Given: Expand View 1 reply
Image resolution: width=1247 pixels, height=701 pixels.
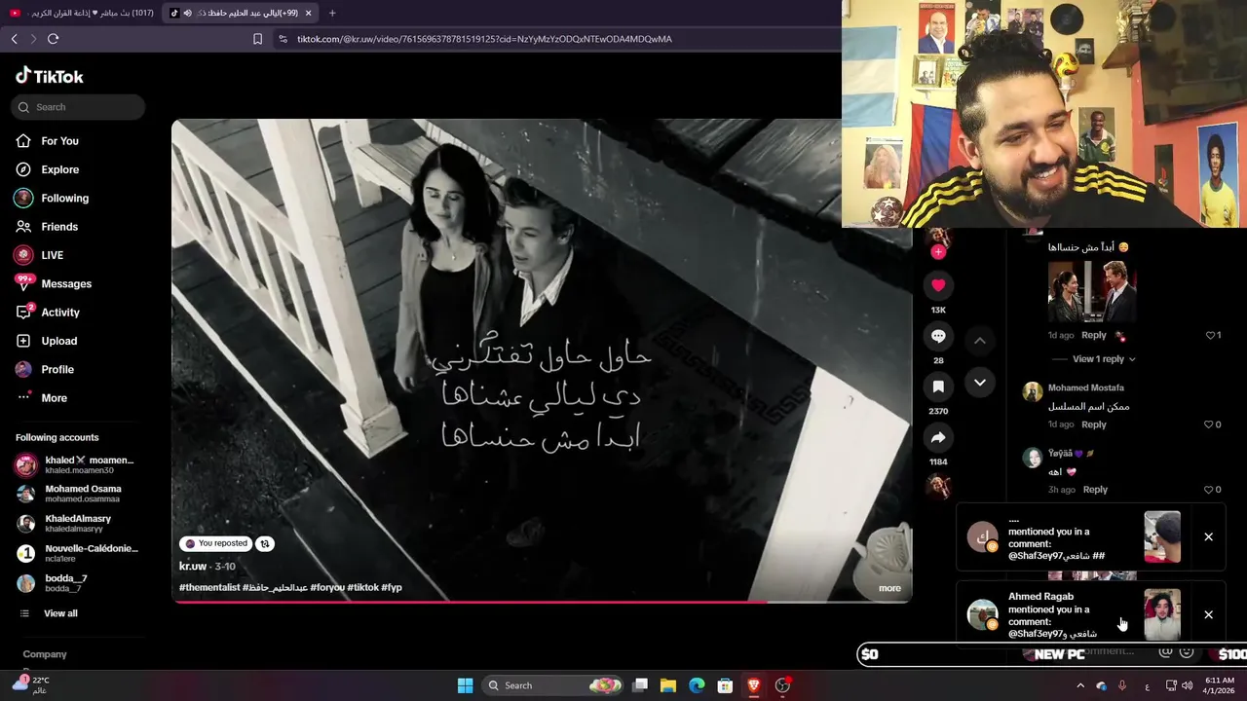Looking at the screenshot, I should tap(1104, 359).
